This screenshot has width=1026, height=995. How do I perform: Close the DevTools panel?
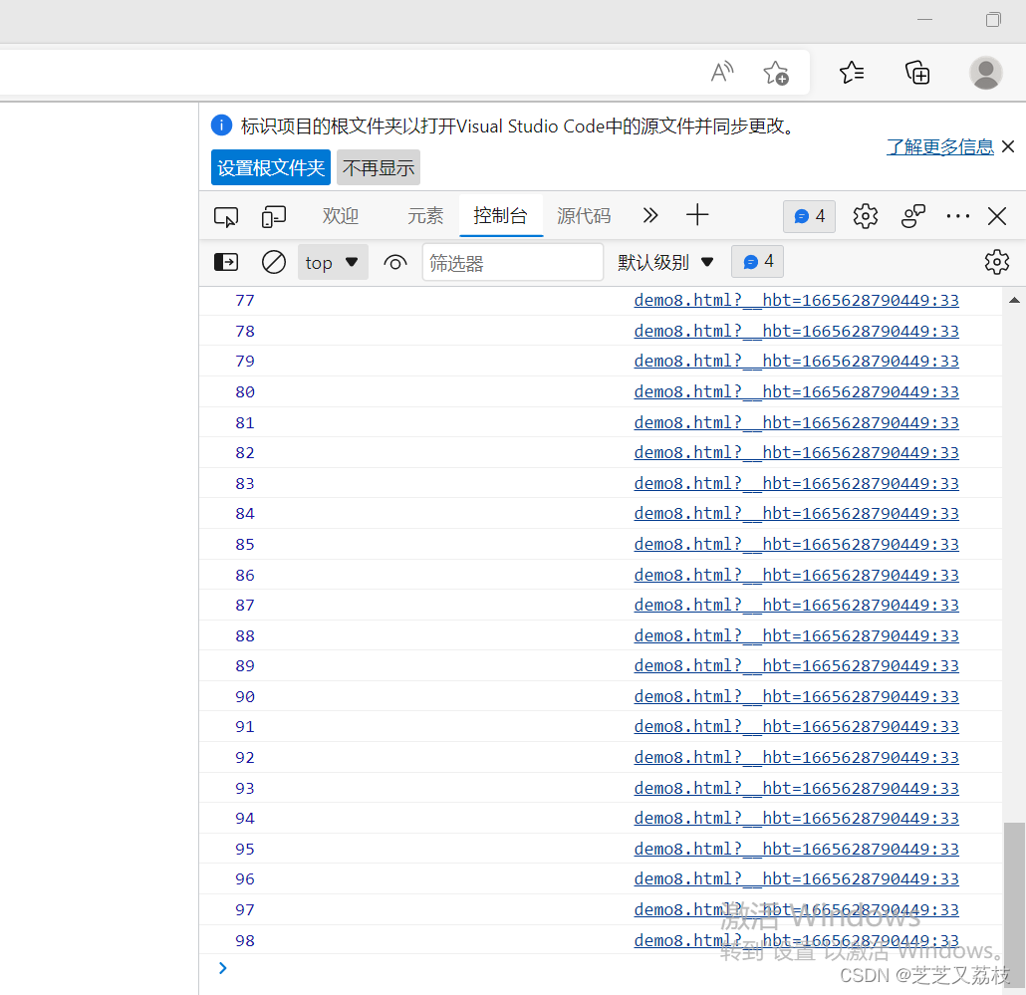[x=997, y=216]
